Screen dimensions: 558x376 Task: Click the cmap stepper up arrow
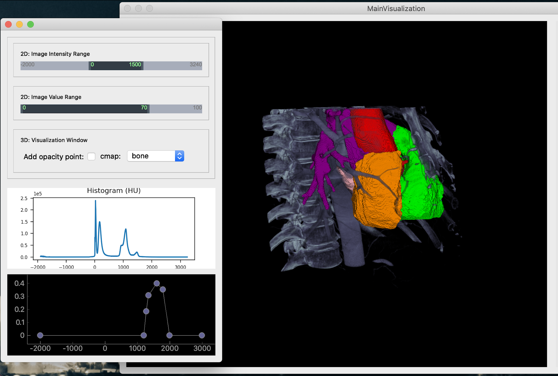(x=179, y=154)
